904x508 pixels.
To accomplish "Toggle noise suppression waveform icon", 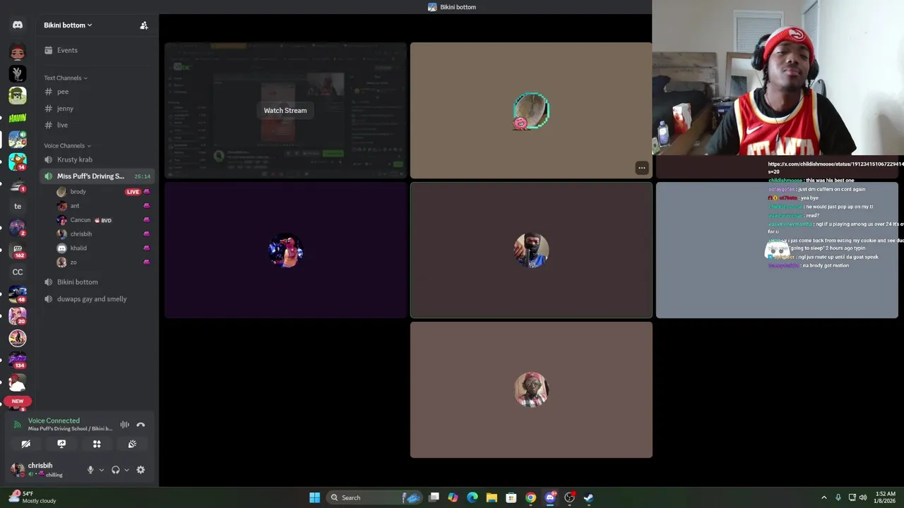I will pos(125,425).
